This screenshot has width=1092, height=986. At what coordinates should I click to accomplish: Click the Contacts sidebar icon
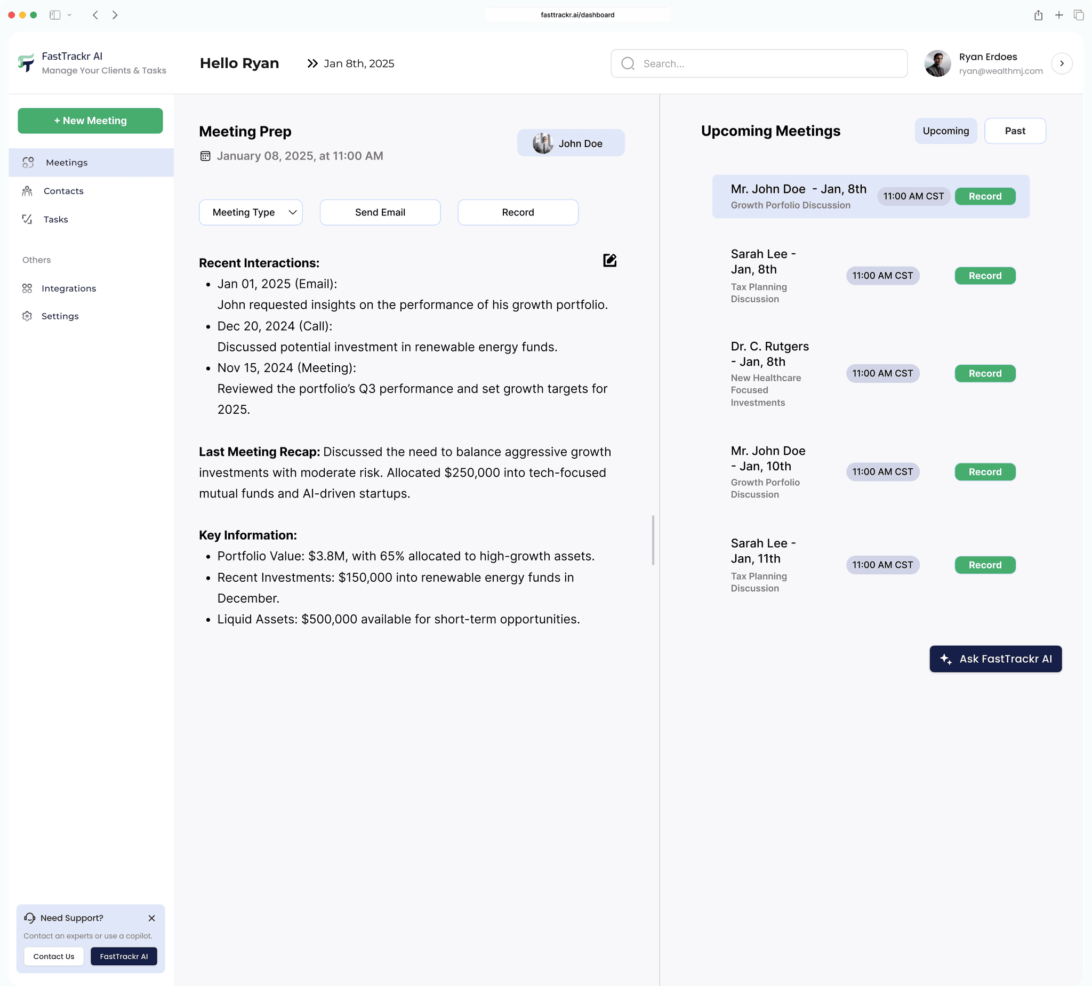coord(28,190)
